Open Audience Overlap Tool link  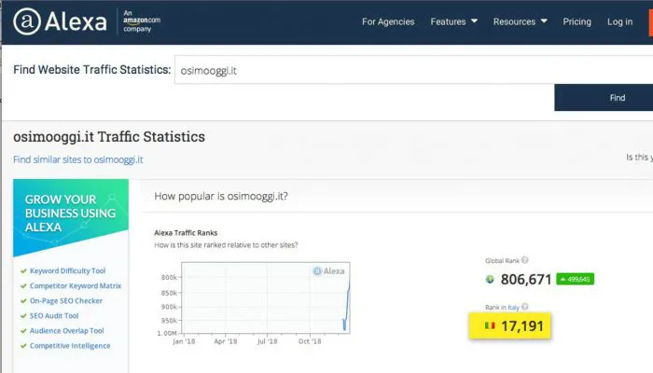[66, 330]
